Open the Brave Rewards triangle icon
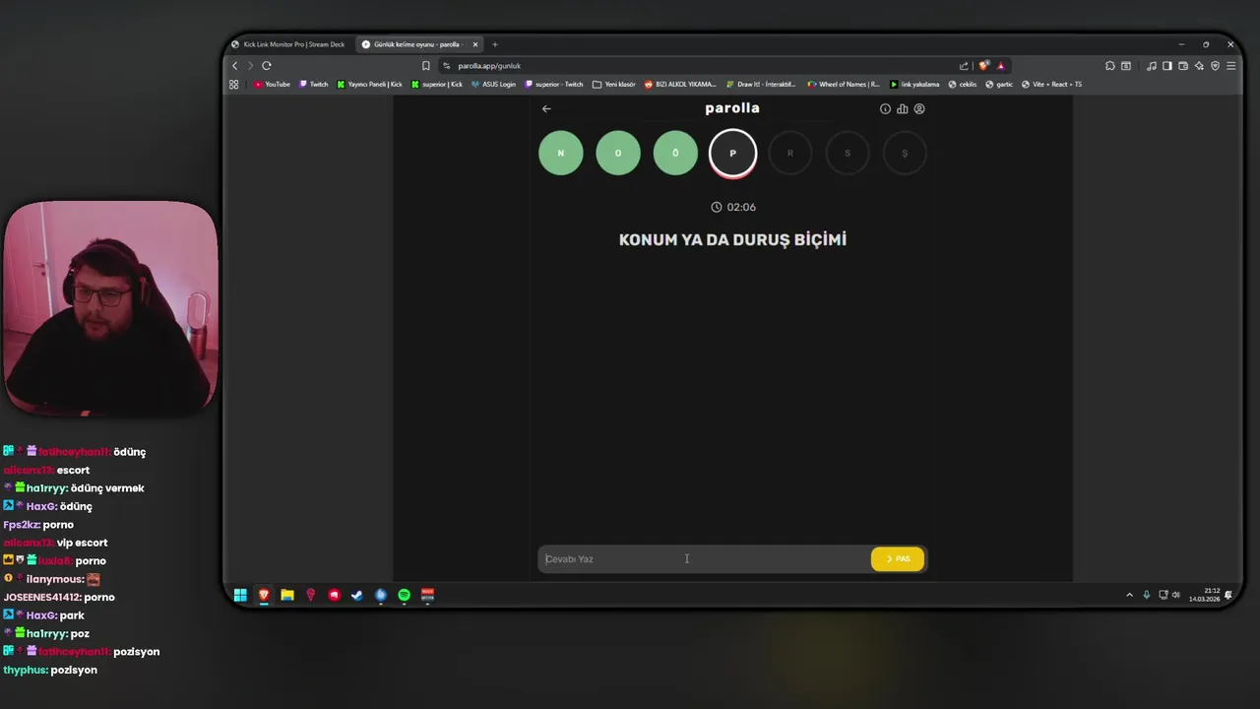This screenshot has width=1260, height=709. [1000, 66]
